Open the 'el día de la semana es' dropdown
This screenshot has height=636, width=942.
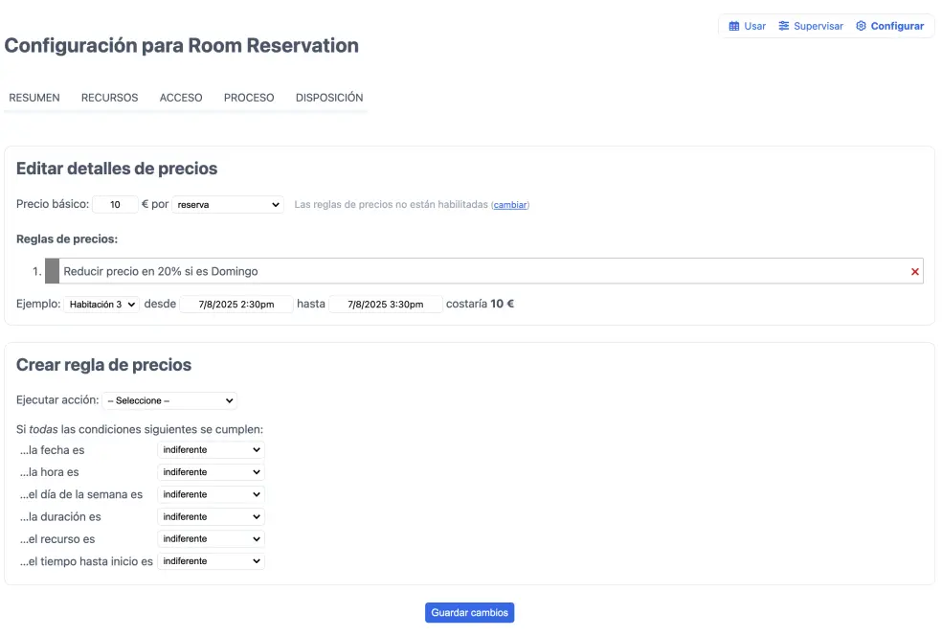(211, 494)
